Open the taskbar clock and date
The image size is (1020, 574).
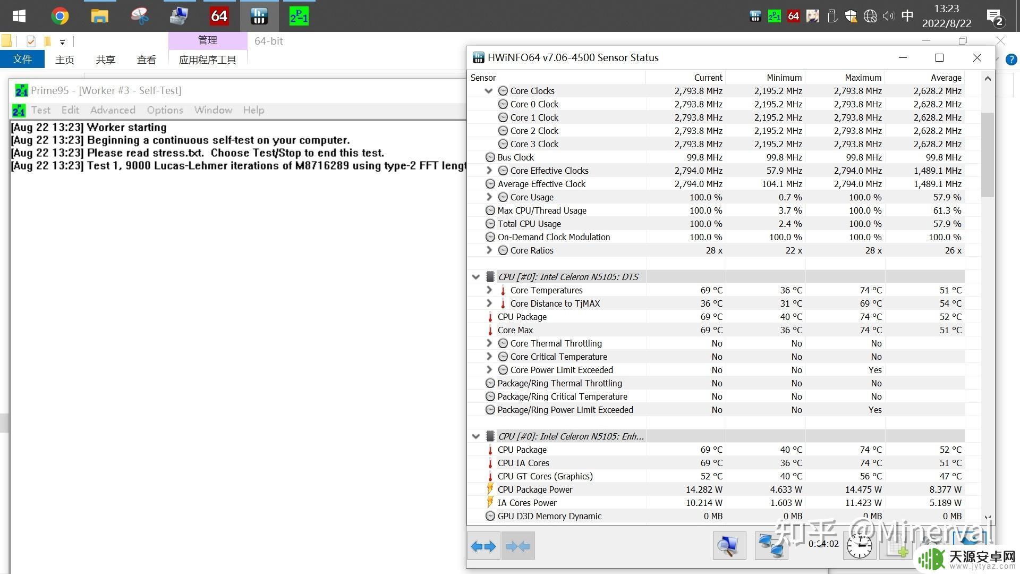(x=946, y=16)
